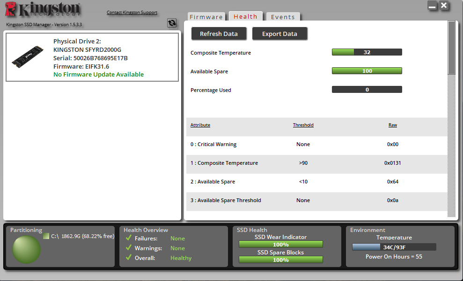463x281 pixels.
Task: Minimize the Kingston SSD Manager window
Action: pos(432,6)
